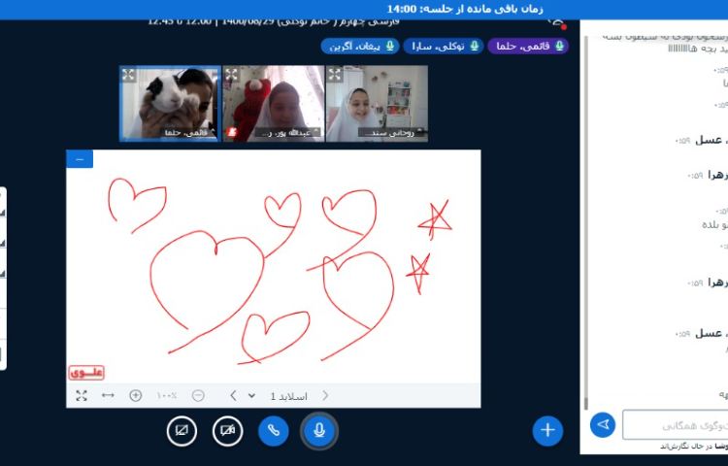Screen dimensions: 728x466
Task: Zoom in on the slide
Action: coord(135,395)
